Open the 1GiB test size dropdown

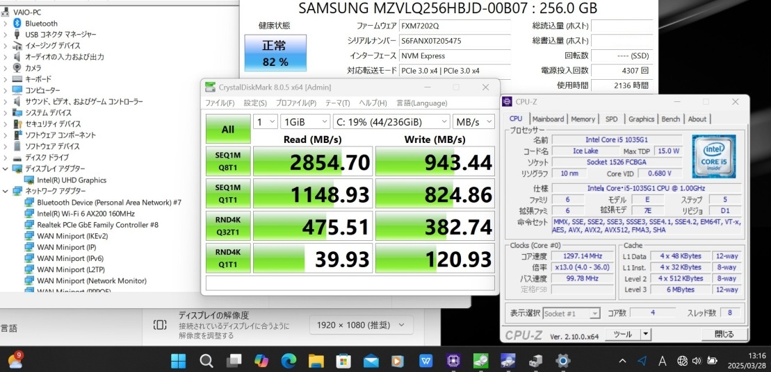[305, 121]
